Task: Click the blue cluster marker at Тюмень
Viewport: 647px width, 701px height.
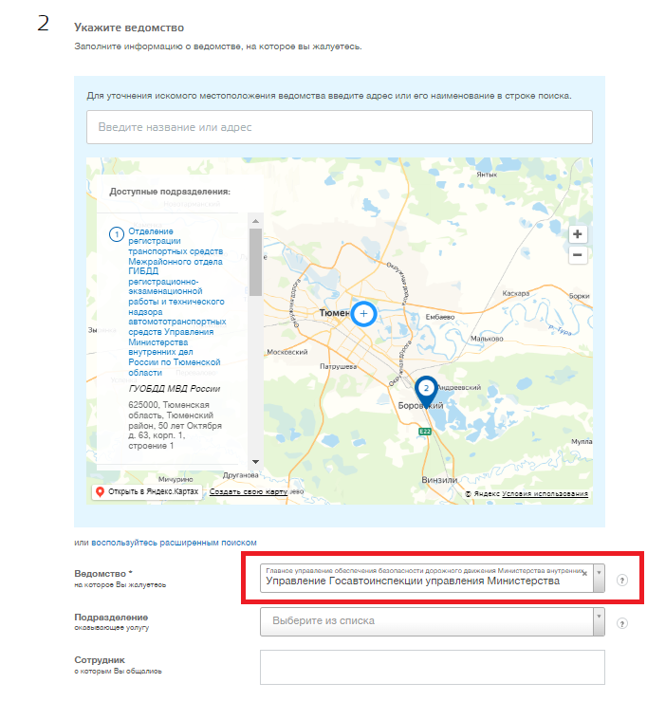Action: click(363, 313)
